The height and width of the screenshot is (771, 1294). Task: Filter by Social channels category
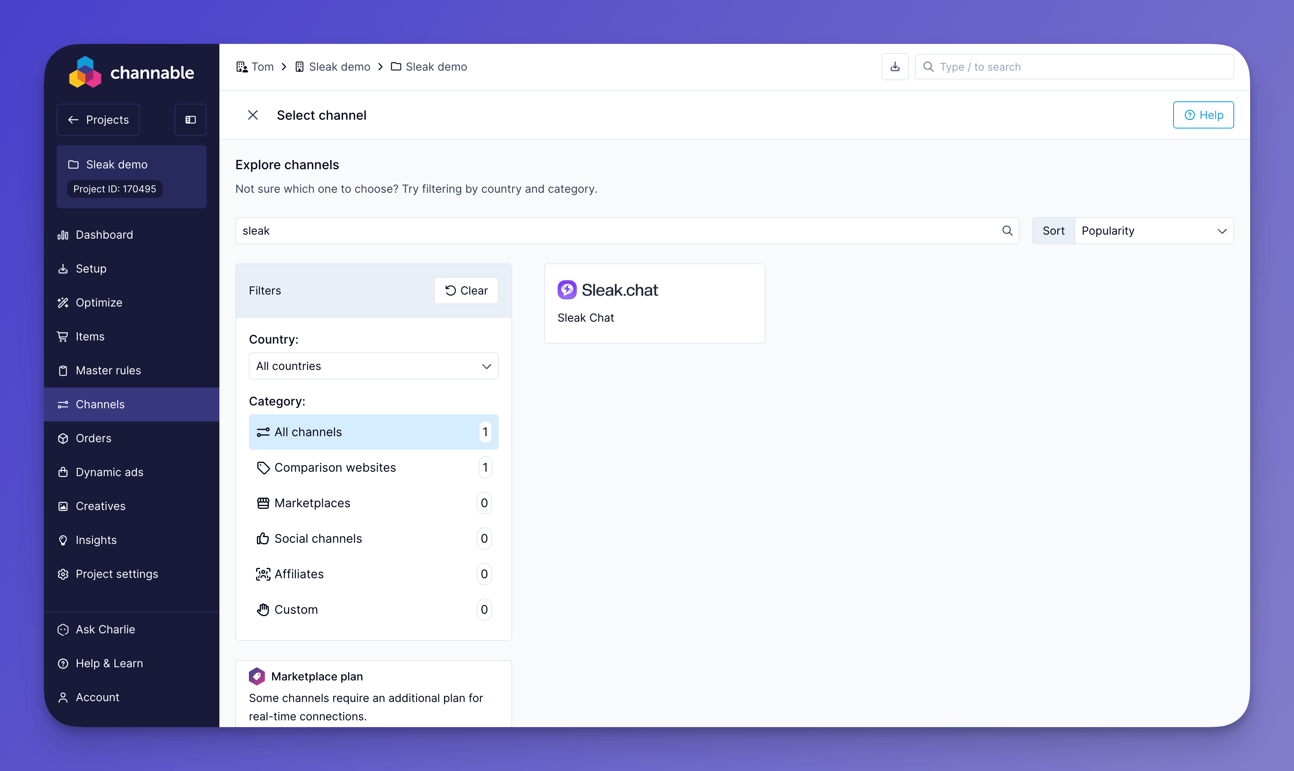point(373,539)
